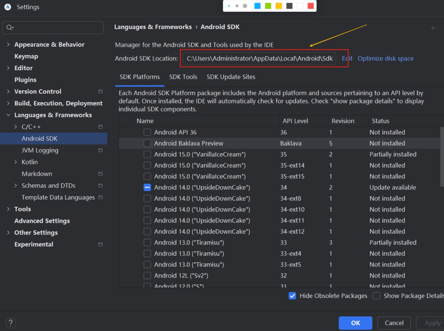Click the OK button
444x331 pixels.
[355, 323]
